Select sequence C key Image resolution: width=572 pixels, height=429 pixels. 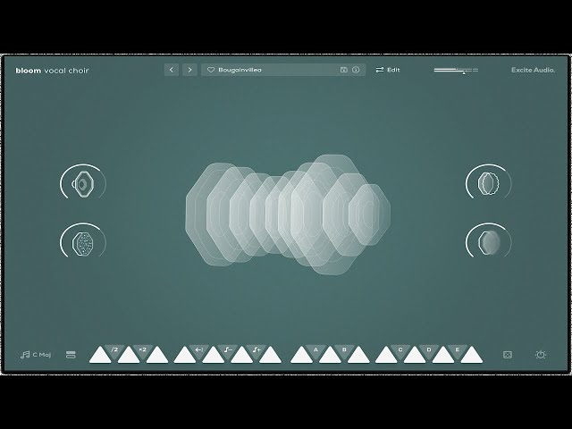coord(400,350)
